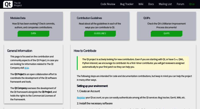Viewport: 200px width, 109px height.
Task: Click the '1. Create an Account' step
Action: pos(88,91)
